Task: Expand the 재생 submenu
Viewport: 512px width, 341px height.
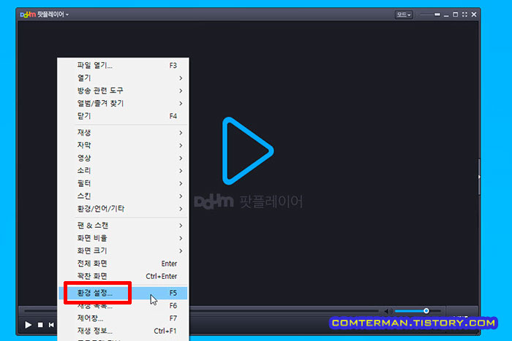Action: coord(123,133)
